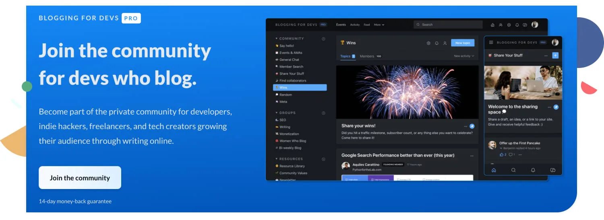
Task: Click the add icon next to COMMUNITY
Action: click(x=323, y=39)
